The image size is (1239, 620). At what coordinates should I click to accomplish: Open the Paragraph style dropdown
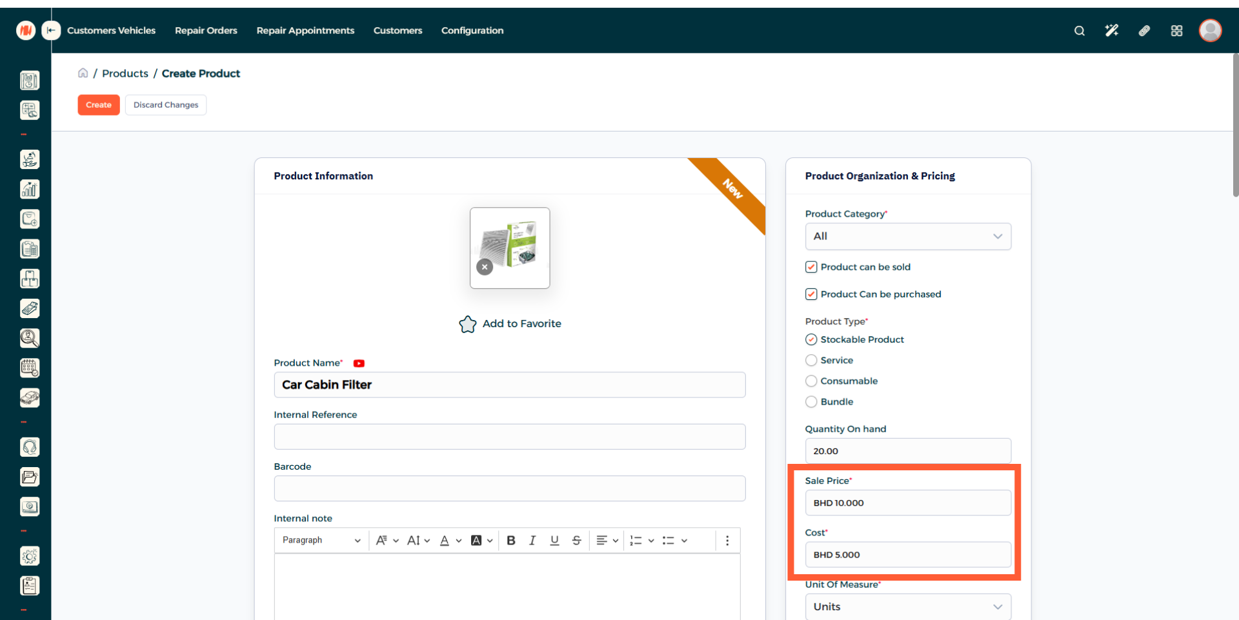[x=321, y=541]
